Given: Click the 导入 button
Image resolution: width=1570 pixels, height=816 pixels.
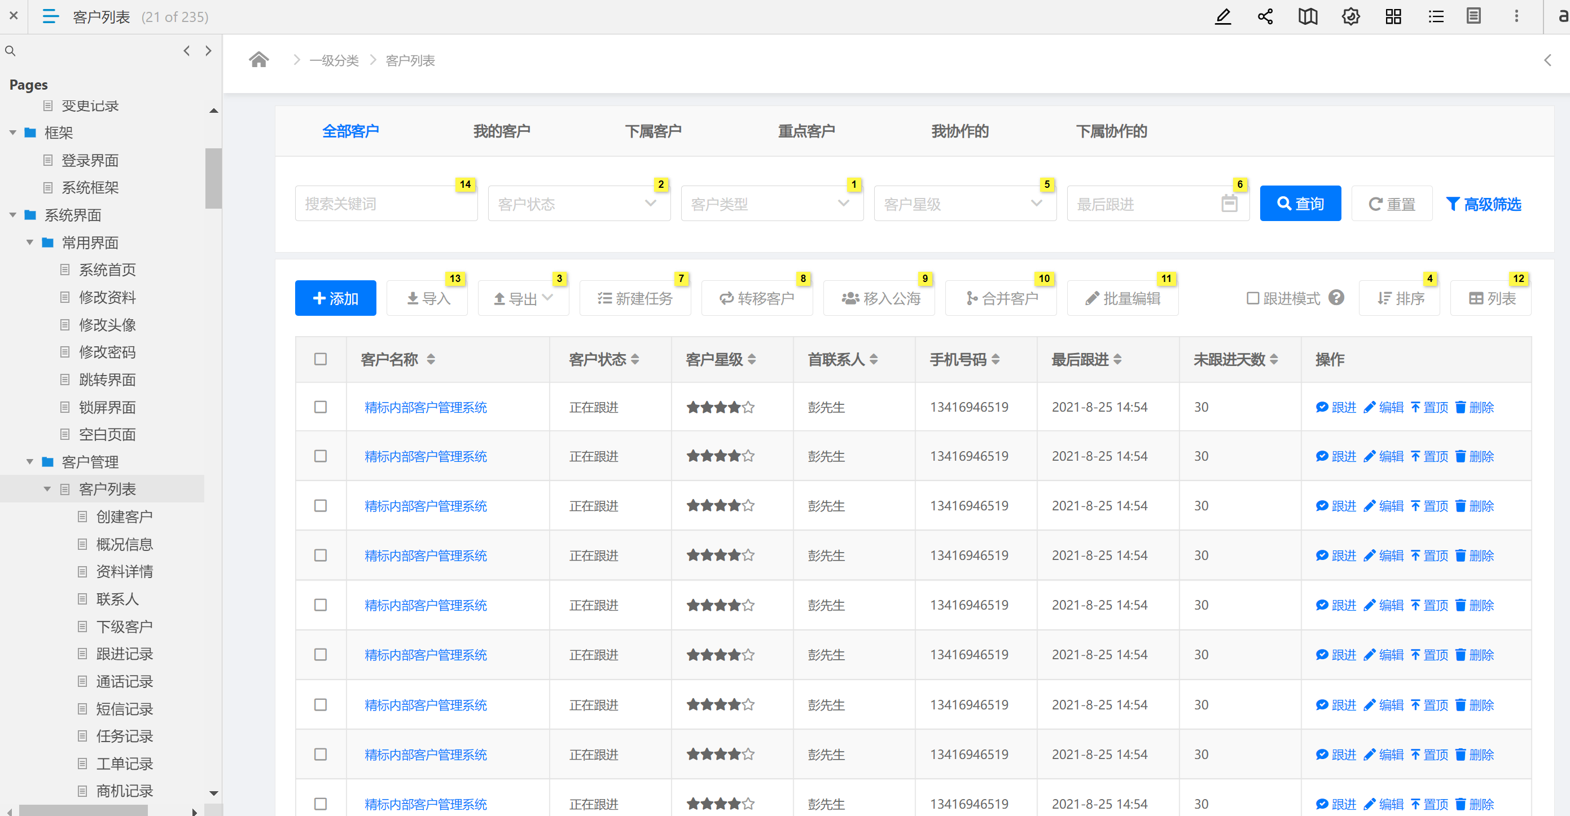Looking at the screenshot, I should tap(427, 298).
